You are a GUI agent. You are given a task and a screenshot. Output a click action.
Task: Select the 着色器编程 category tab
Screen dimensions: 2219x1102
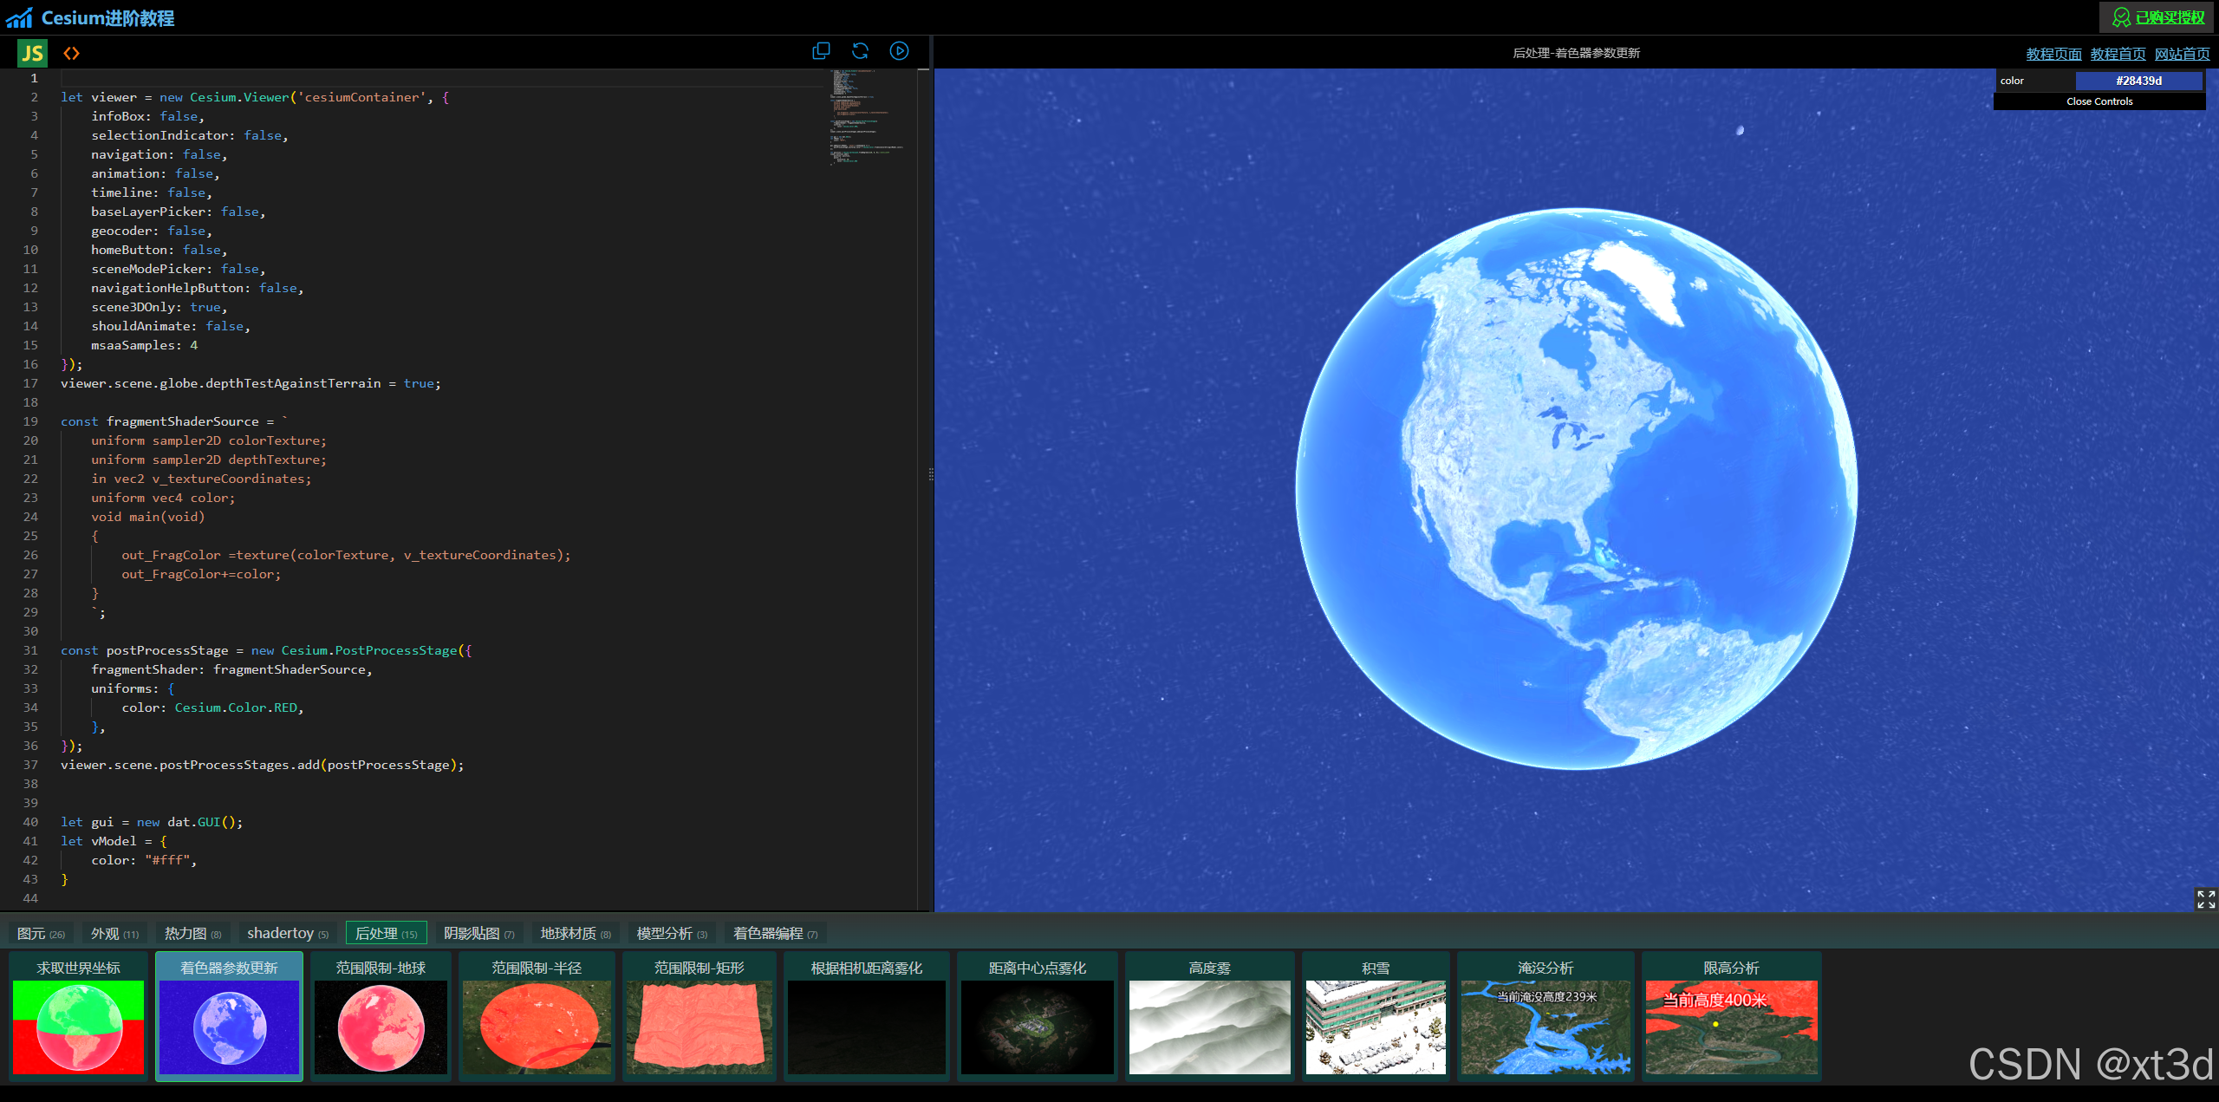(774, 933)
